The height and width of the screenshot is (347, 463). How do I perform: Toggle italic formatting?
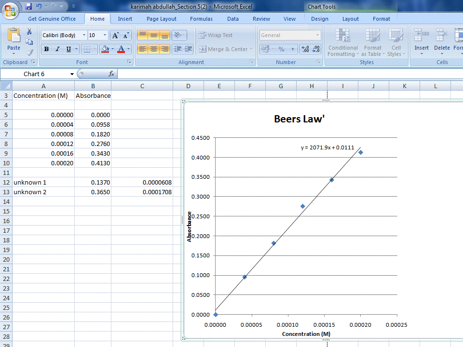58,49
